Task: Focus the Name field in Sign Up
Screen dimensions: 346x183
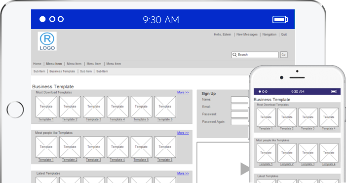Action: (x=240, y=100)
